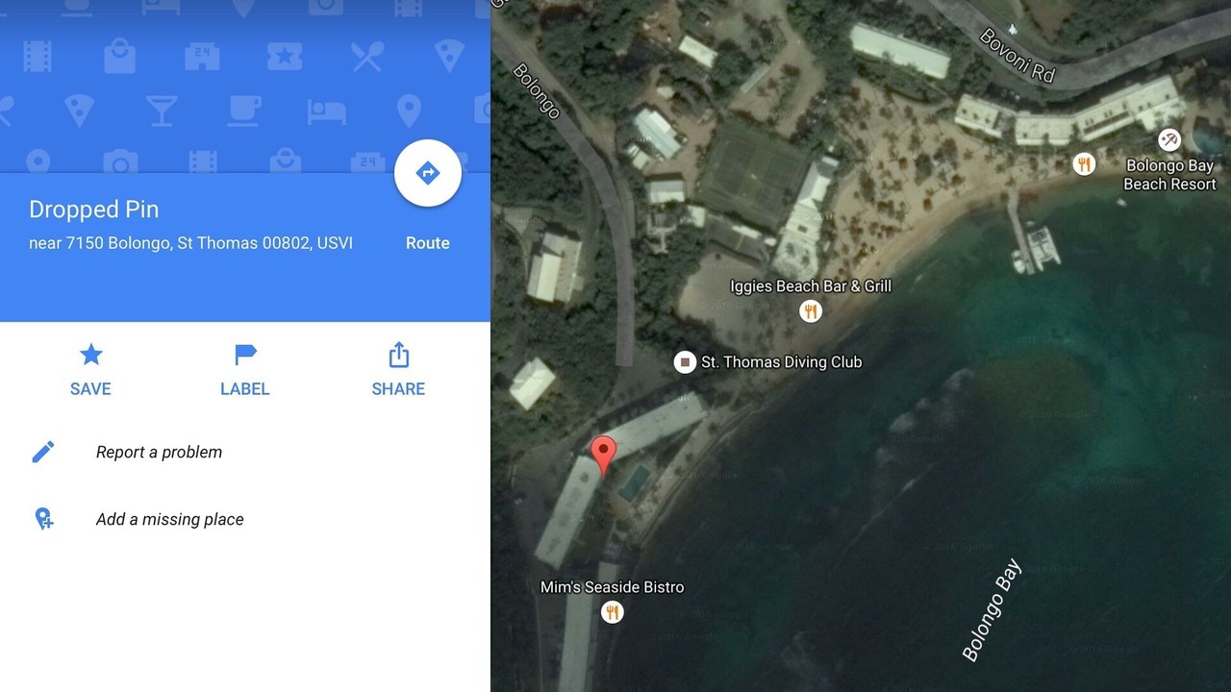
Task: Tap the Route directions arrow button
Action: pos(428,174)
